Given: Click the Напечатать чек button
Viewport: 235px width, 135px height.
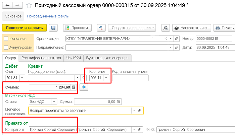Looking at the screenshot, I should click(x=192, y=28).
